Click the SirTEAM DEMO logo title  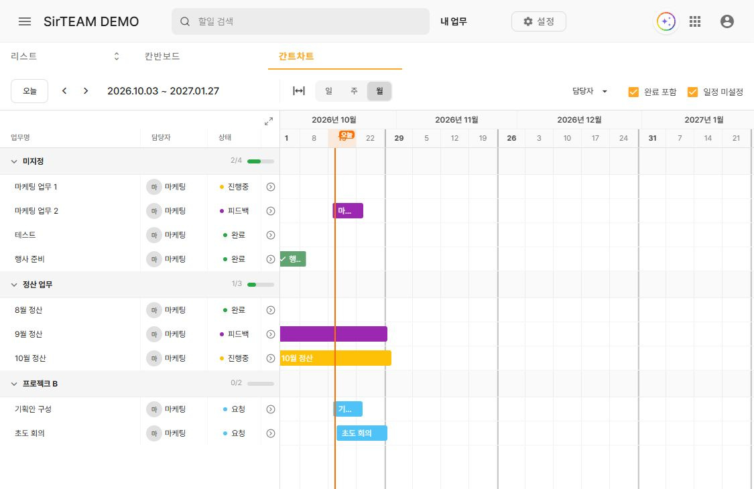coord(91,21)
